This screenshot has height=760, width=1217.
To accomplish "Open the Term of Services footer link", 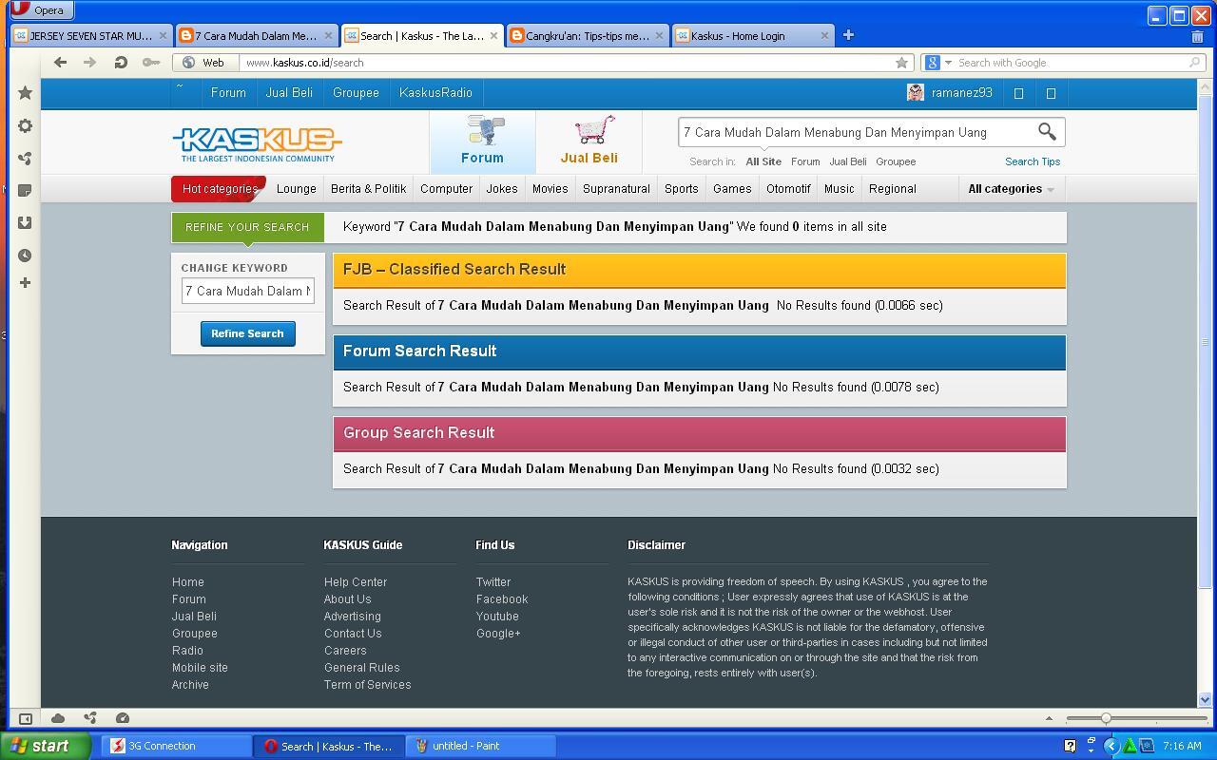I will [367, 685].
